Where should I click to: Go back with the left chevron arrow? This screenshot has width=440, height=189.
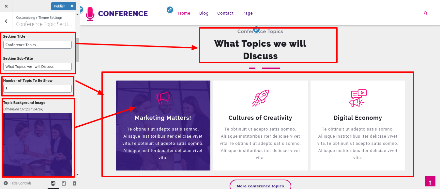click(x=6, y=21)
